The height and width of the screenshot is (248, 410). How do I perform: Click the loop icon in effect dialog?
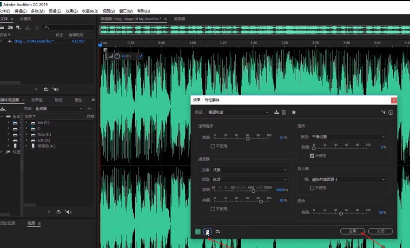218,231
